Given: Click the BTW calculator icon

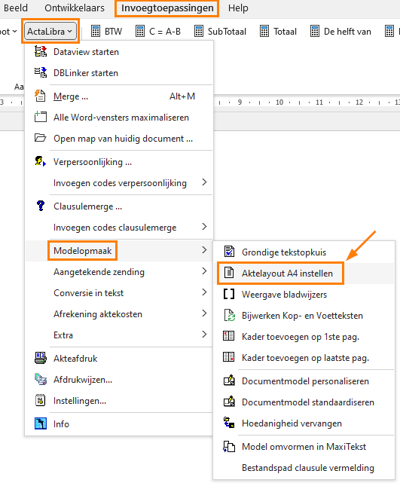Looking at the screenshot, I should [x=96, y=32].
